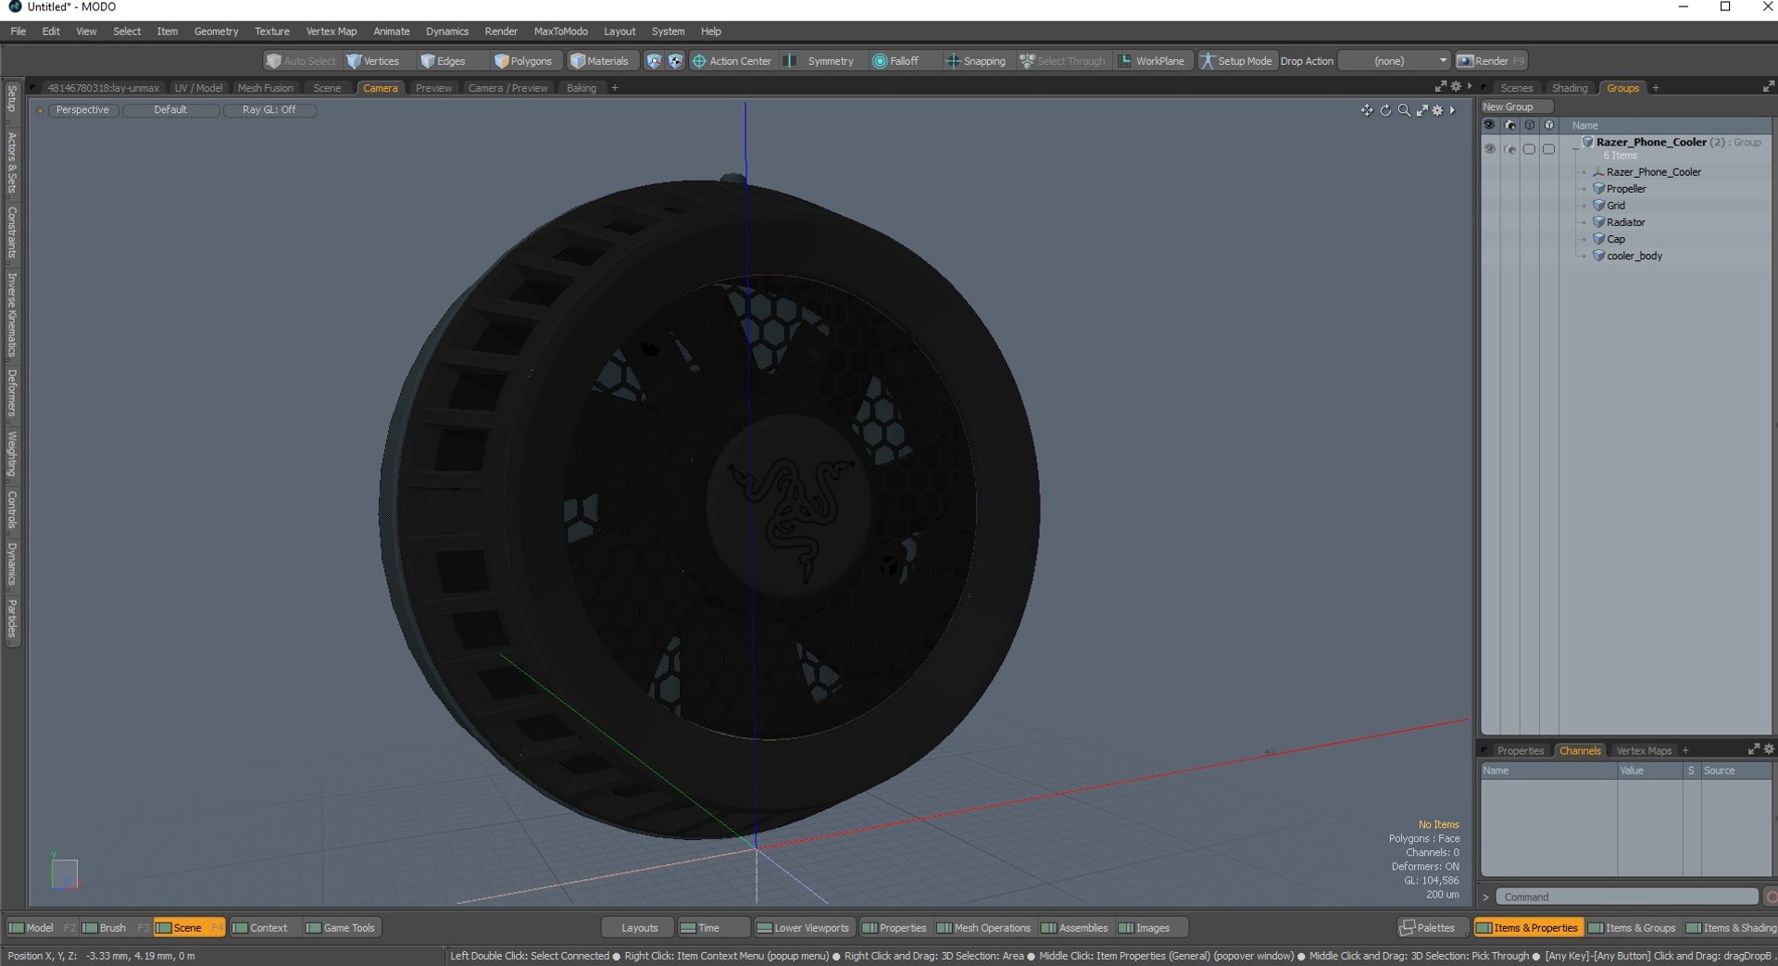The height and width of the screenshot is (966, 1778).
Task: Click the Layouts button
Action: (639, 928)
